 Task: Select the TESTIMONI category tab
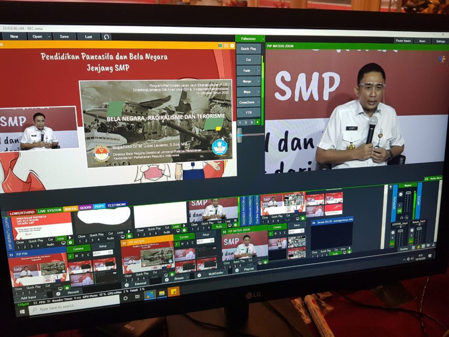click(x=116, y=205)
